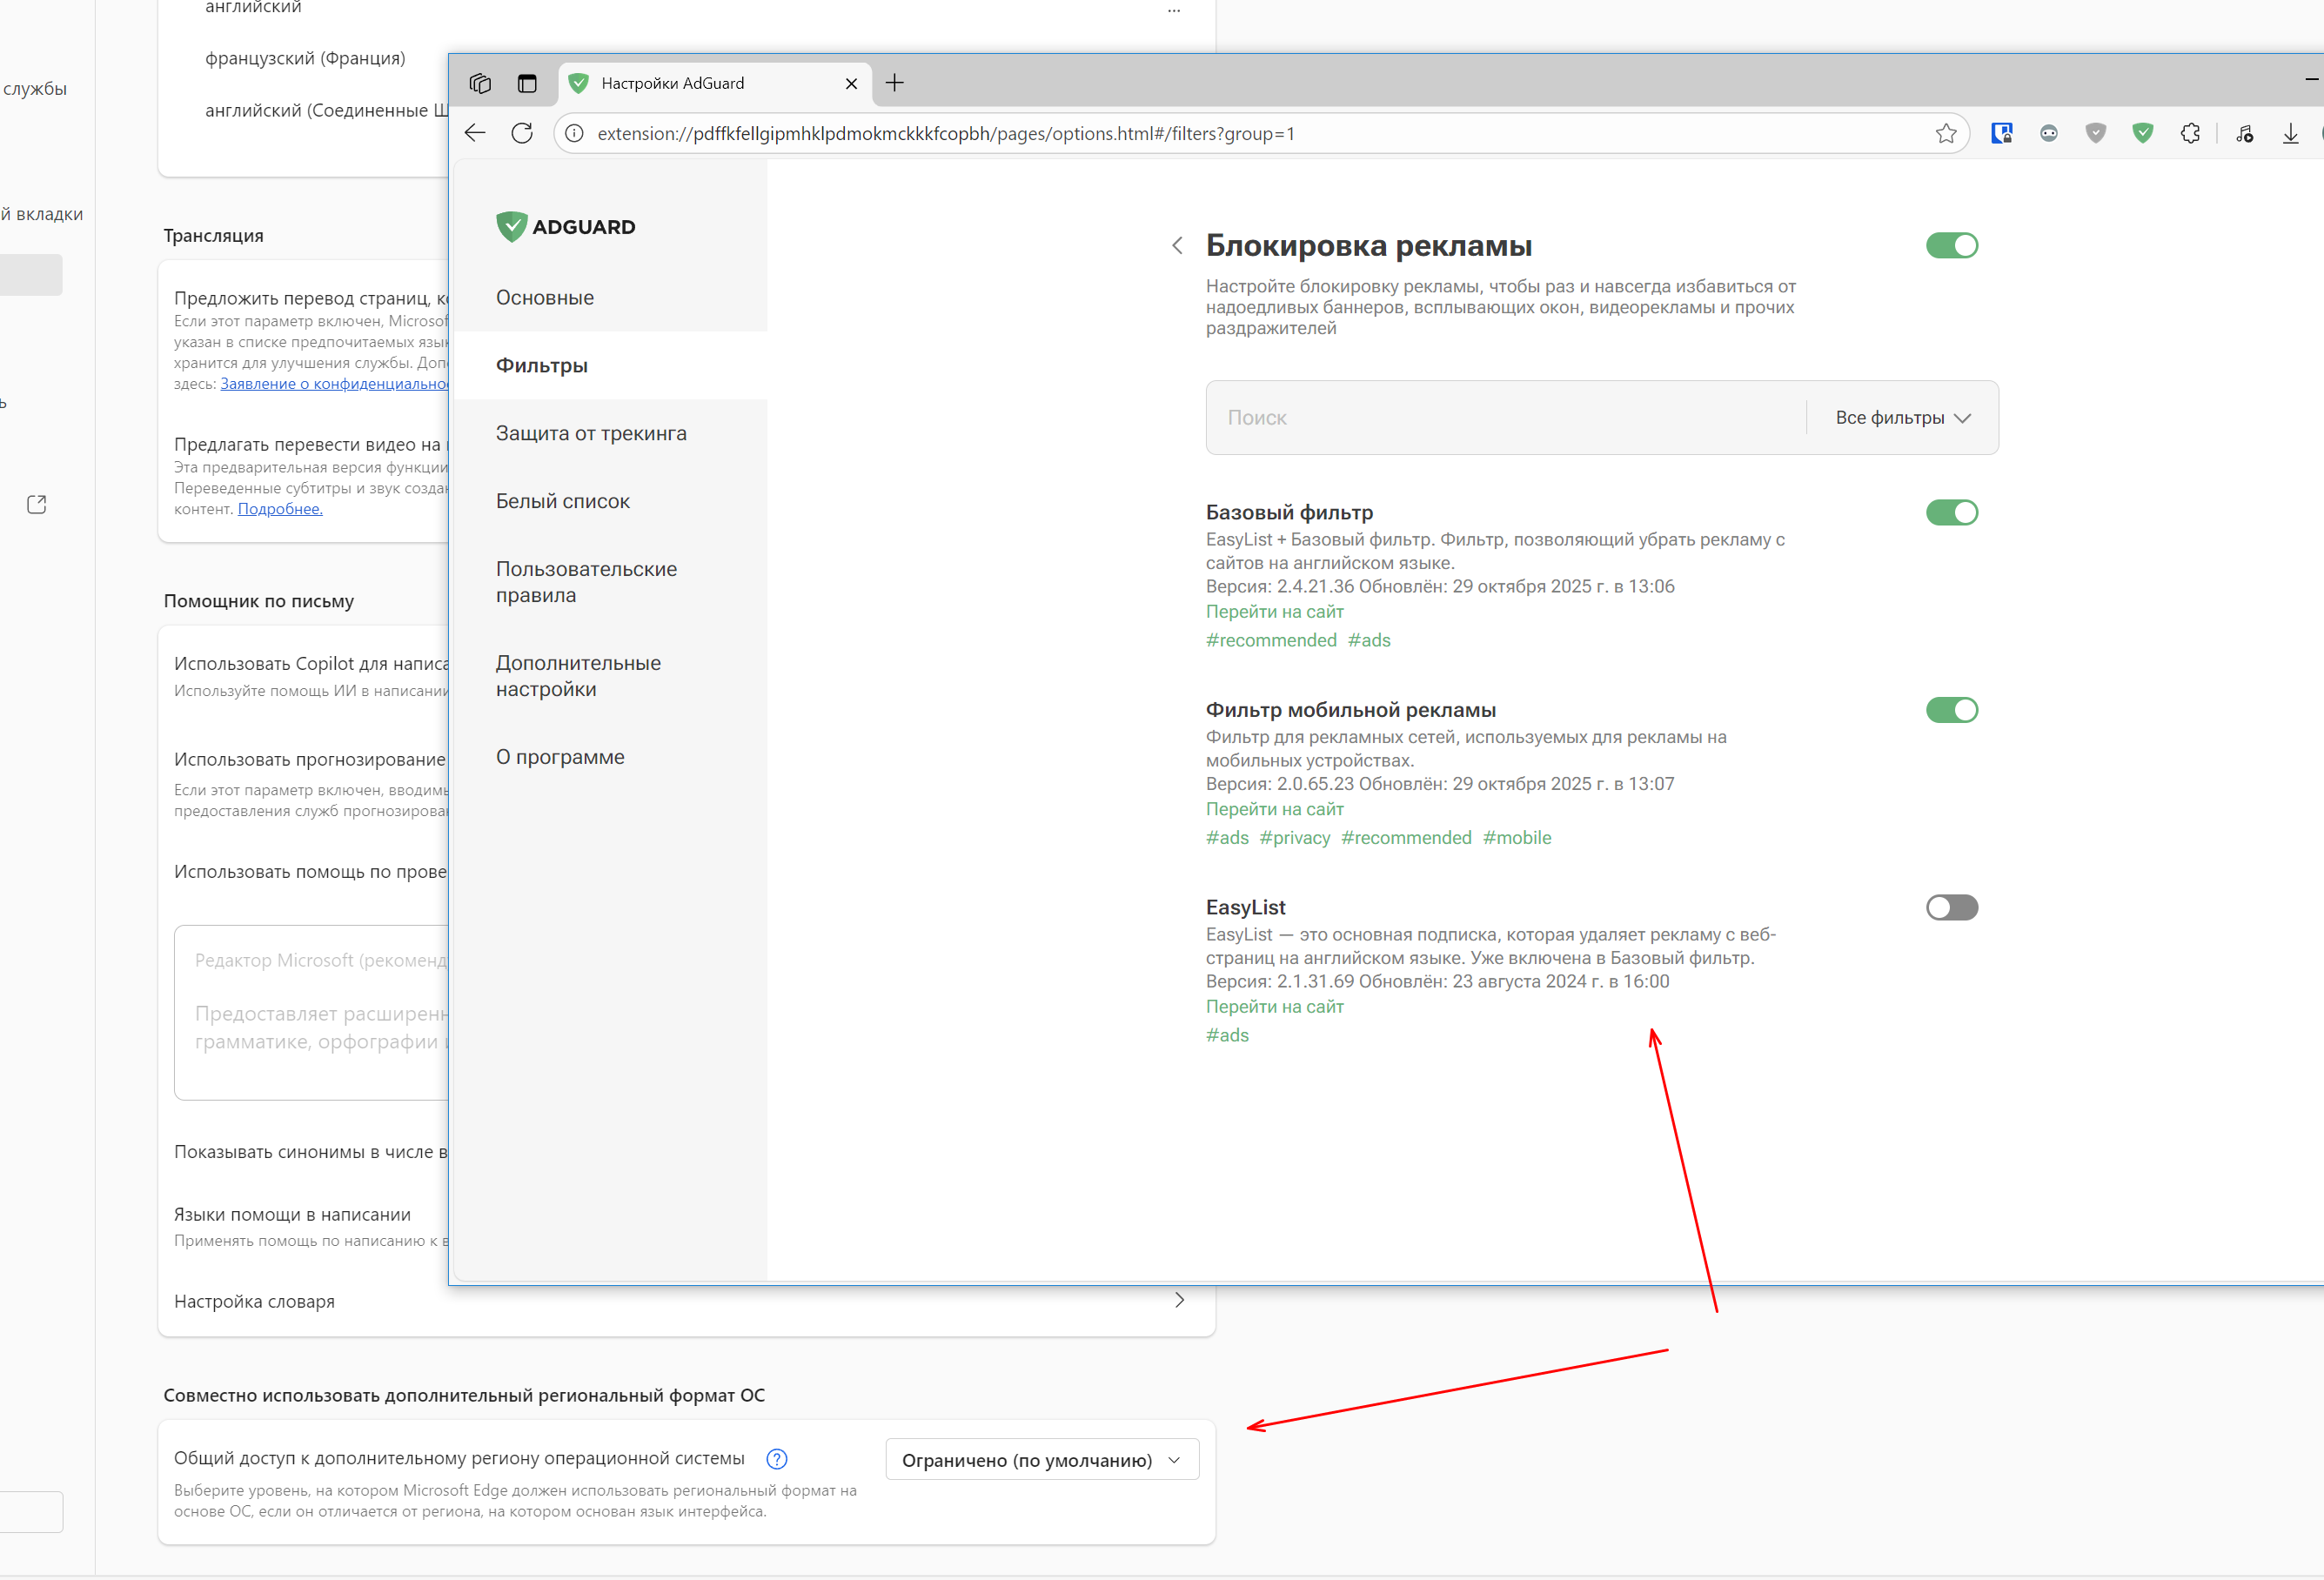This screenshot has width=2324, height=1580.
Task: Click the green AdGuard extension toolbar icon
Action: coord(2142,133)
